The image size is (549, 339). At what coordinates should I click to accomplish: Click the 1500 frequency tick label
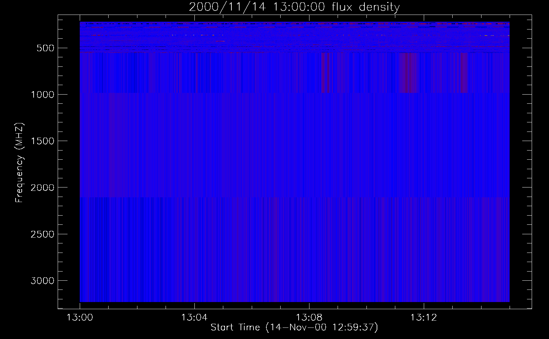coord(42,141)
